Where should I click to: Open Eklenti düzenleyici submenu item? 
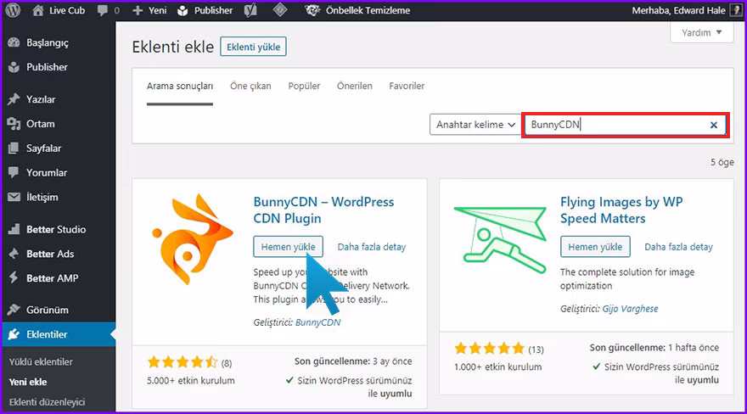click(47, 402)
